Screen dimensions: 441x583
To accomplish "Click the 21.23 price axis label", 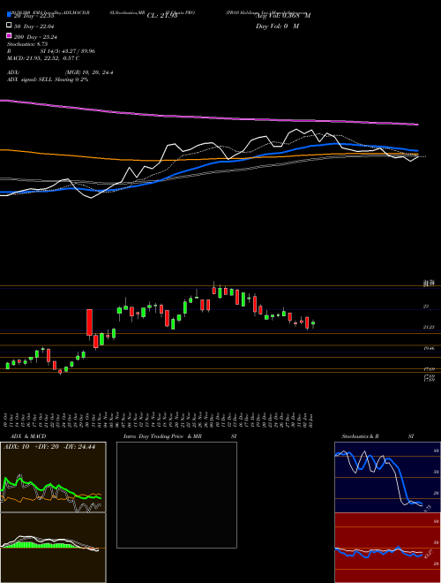I will click(x=429, y=327).
